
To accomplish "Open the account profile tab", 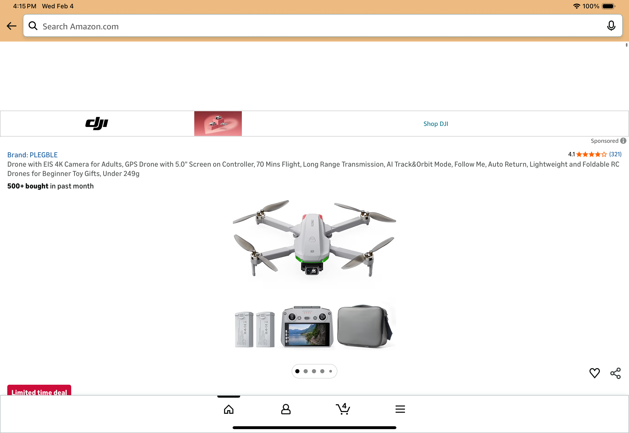I will click(286, 409).
